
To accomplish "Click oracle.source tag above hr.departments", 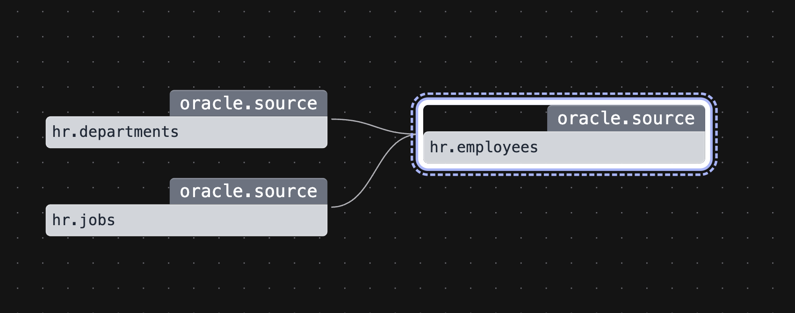I will click(248, 103).
